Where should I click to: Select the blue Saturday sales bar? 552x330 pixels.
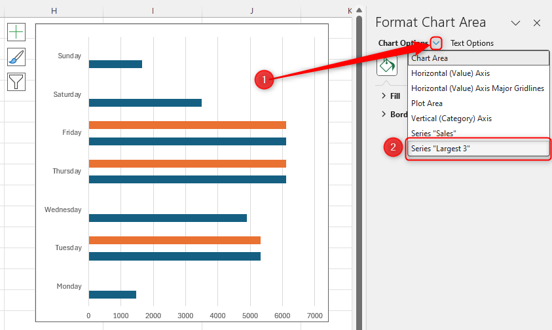pyautogui.click(x=145, y=103)
